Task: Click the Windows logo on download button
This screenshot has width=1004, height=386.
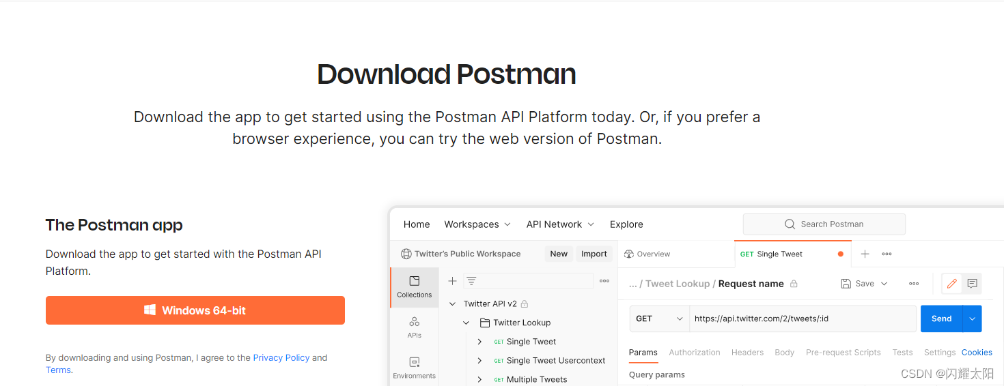Action: 150,310
